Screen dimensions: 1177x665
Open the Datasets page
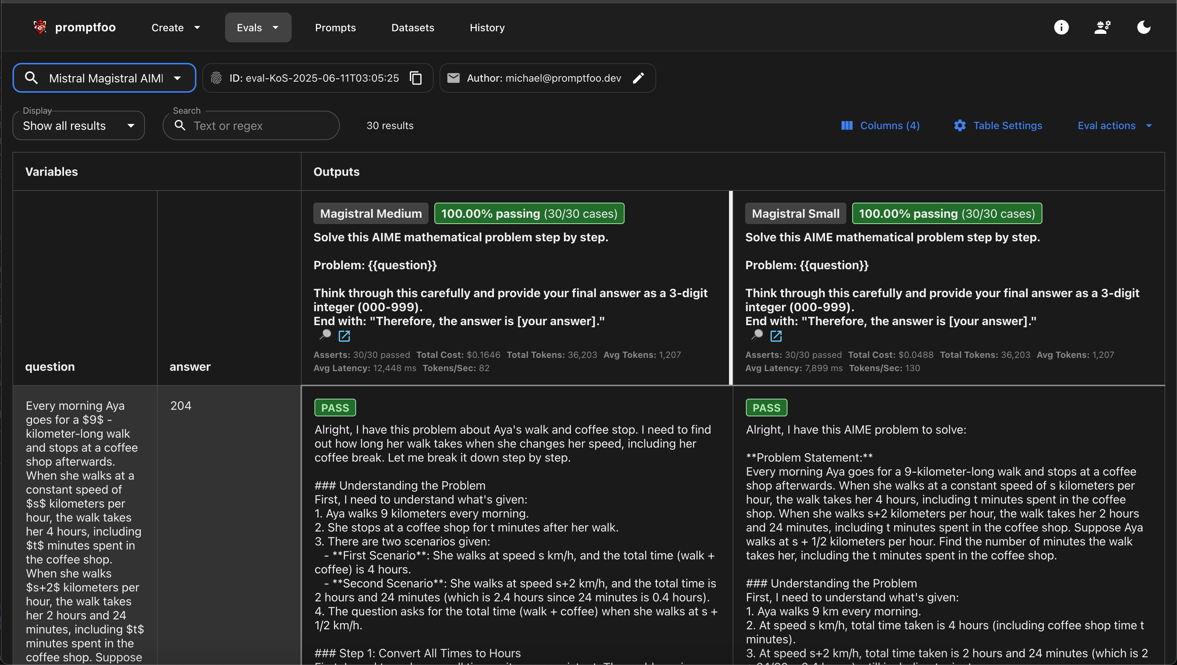click(413, 28)
